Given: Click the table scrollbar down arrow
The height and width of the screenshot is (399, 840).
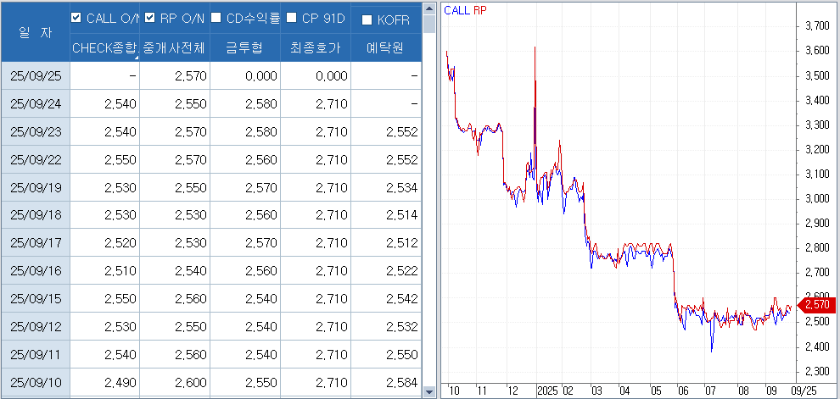Looking at the screenshot, I should 428,391.
